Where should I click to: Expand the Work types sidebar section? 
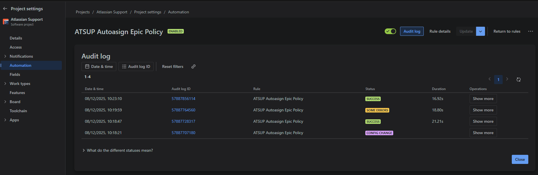(x=5, y=84)
